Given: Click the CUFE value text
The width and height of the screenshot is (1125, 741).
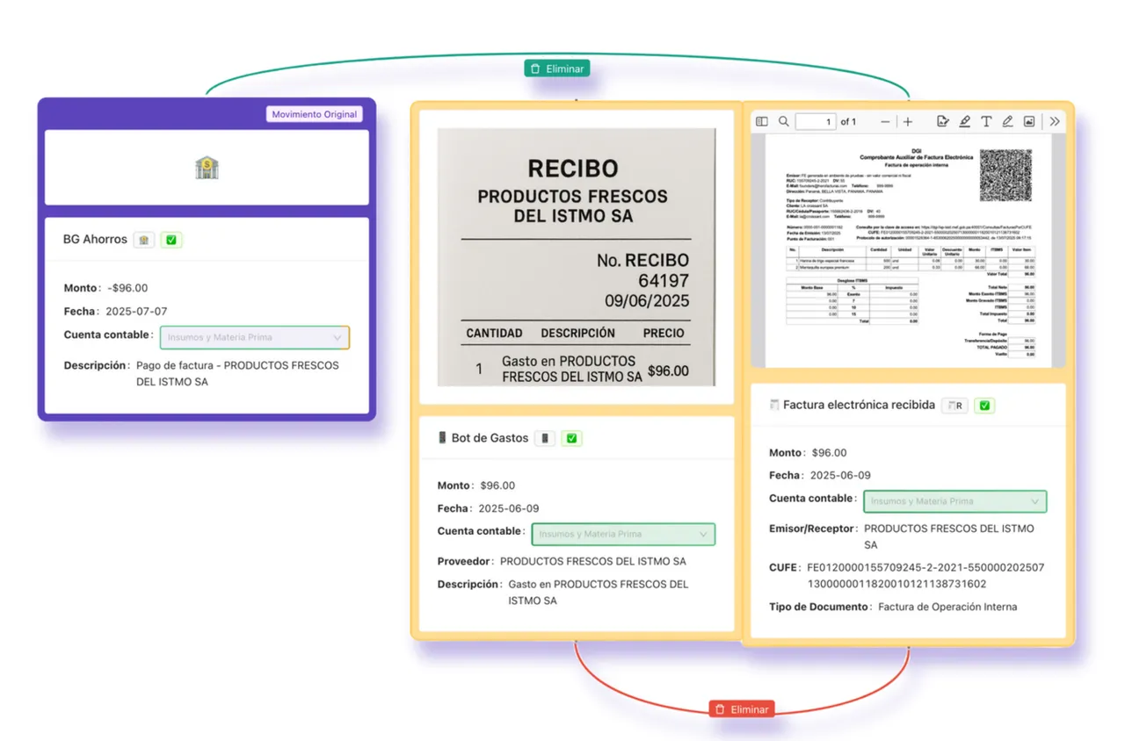Looking at the screenshot, I should coord(925,576).
